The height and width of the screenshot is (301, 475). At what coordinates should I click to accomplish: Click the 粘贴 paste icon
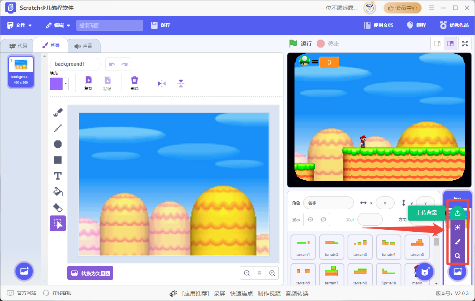point(107,83)
